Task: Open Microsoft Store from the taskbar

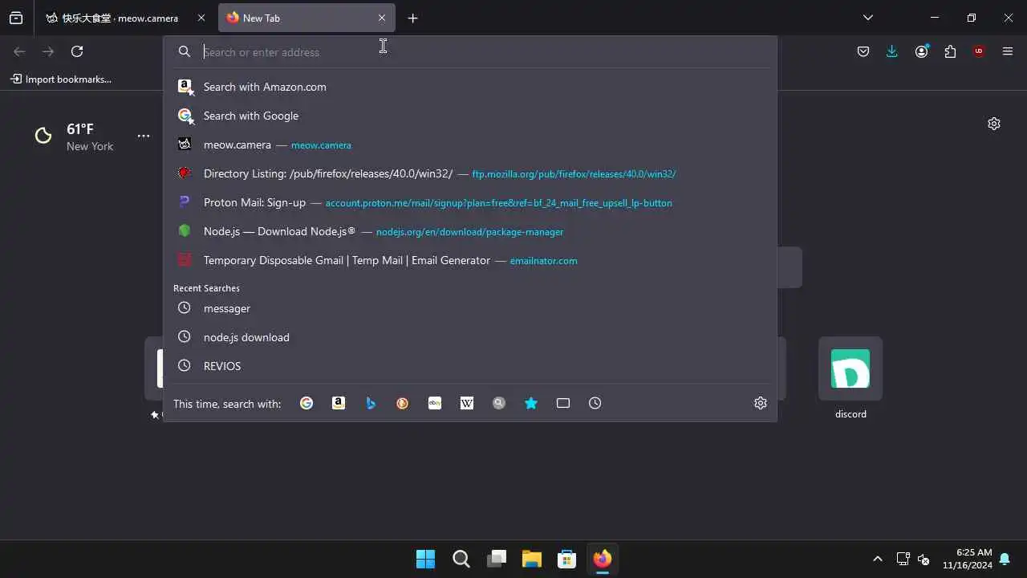Action: (x=567, y=559)
